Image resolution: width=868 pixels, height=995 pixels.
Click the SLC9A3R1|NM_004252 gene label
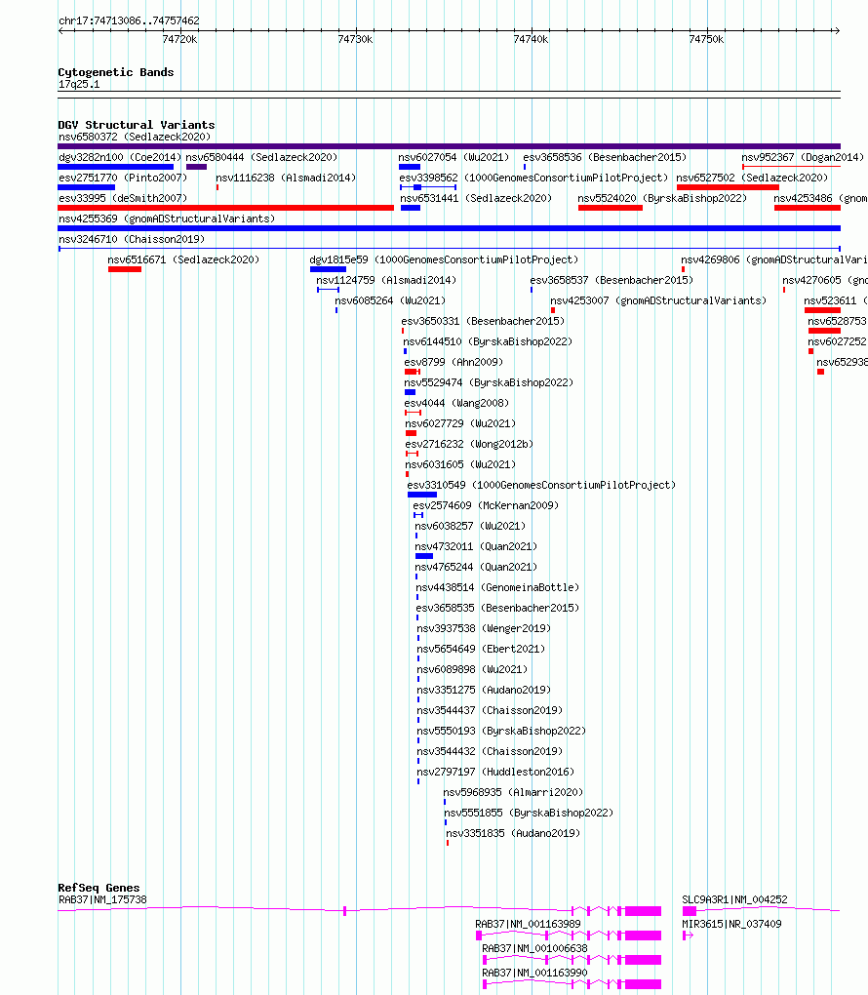click(x=734, y=899)
